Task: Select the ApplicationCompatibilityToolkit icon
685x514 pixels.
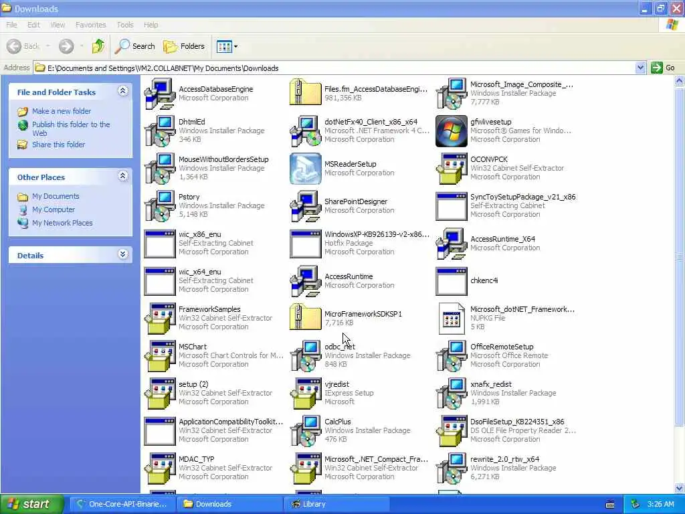Action: pos(160,431)
